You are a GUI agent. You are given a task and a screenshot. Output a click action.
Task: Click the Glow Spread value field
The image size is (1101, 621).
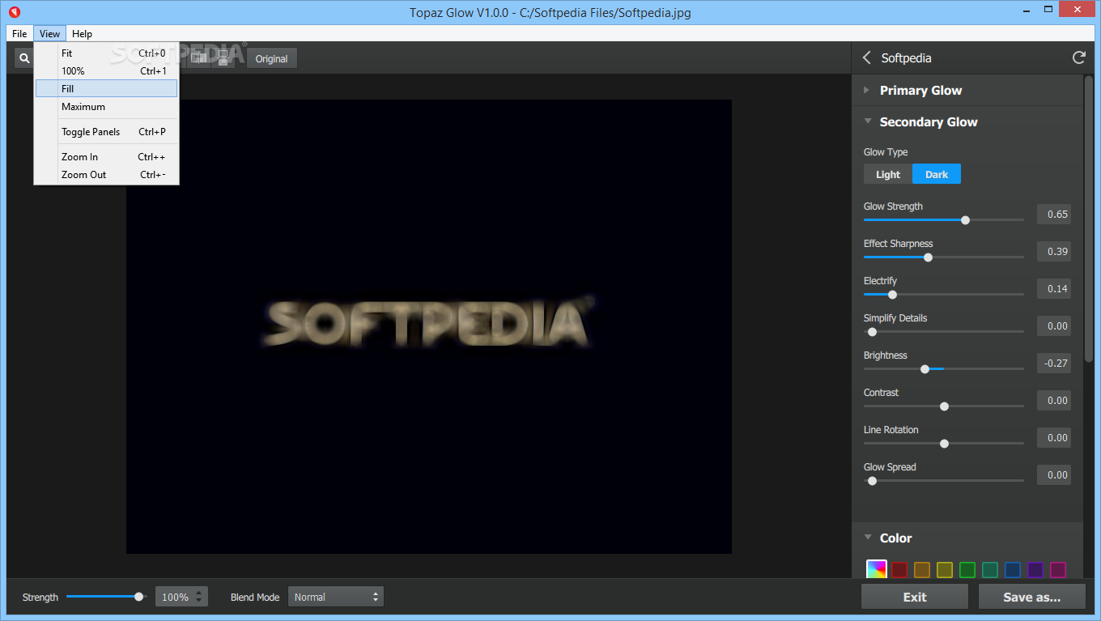click(1054, 475)
